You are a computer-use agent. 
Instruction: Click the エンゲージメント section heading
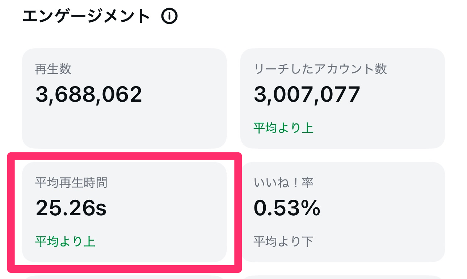tap(86, 17)
